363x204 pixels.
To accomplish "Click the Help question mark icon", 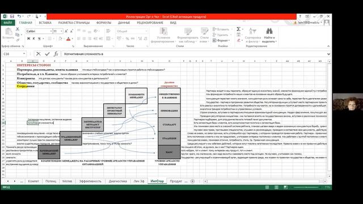I will click(300, 16).
